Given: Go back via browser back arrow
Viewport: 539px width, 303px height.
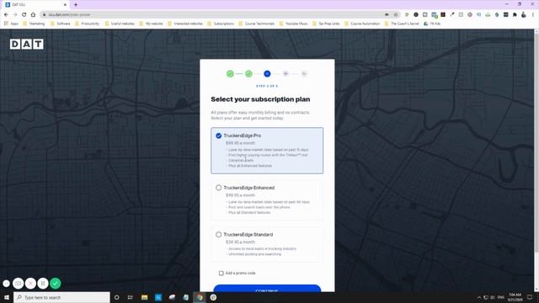Looking at the screenshot, I should pyautogui.click(x=6, y=15).
